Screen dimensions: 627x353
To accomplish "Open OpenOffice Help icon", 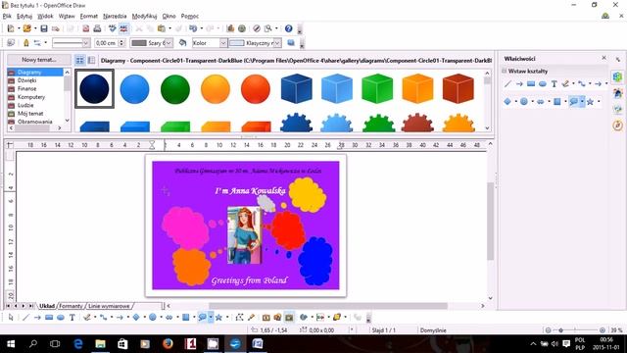I will (289, 28).
